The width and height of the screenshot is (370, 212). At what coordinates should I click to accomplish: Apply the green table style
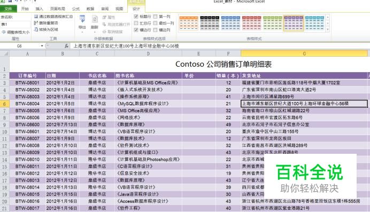[273, 23]
